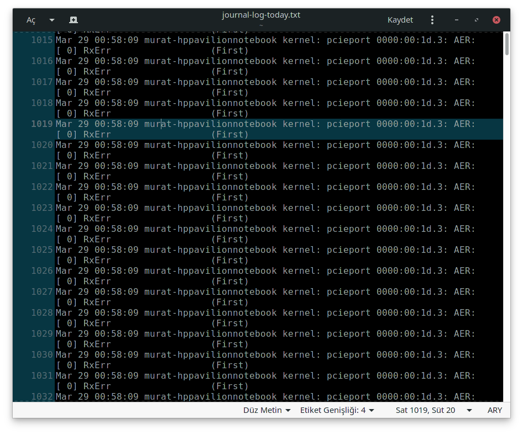Close the journal-log-today.txt window
The height and width of the screenshot is (435, 523).
point(496,20)
